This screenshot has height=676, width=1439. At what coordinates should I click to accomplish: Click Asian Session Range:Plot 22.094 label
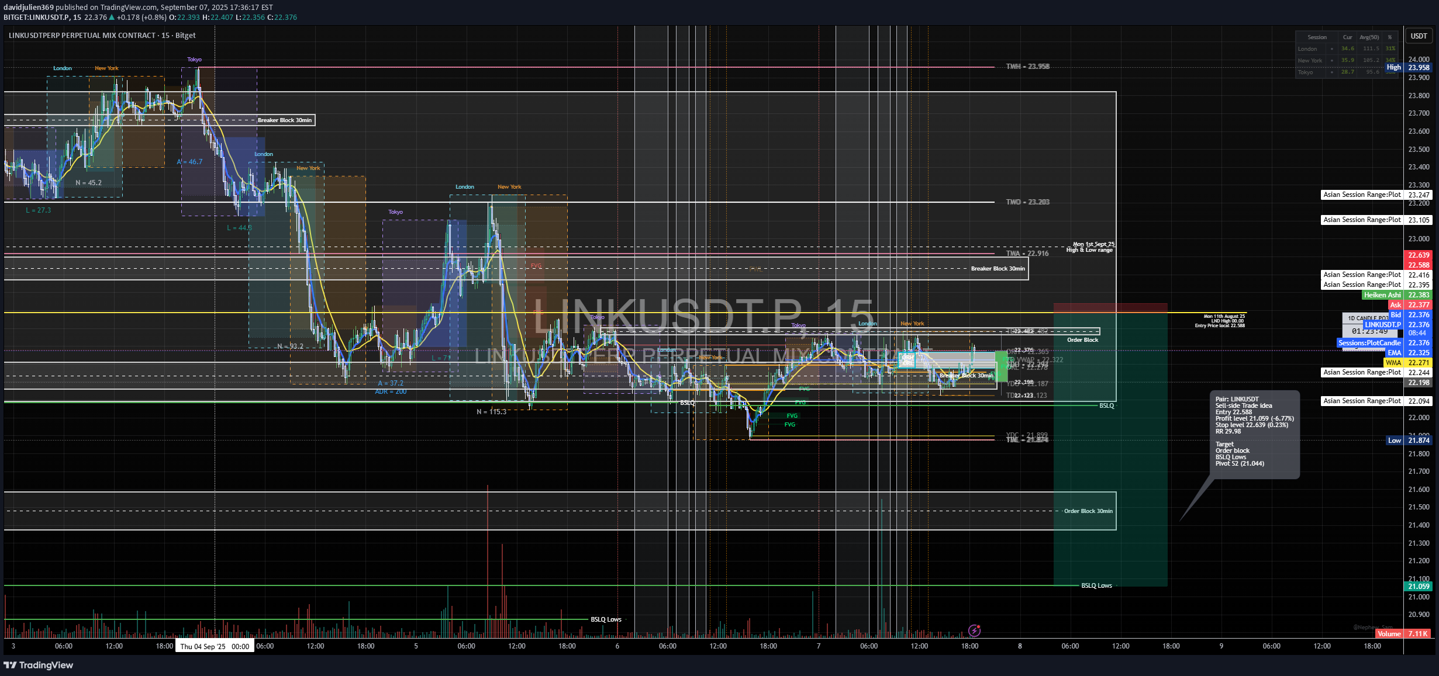(1376, 401)
